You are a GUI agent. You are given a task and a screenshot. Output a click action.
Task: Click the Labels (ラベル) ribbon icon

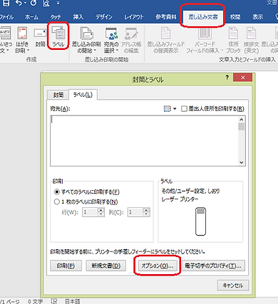coord(58,36)
